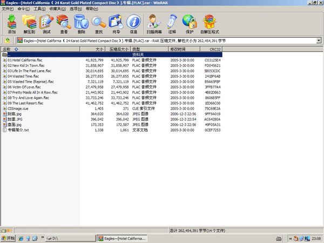This screenshot has height=243, width=324.
Task: Sort by 压缩后大小 column header
Action: click(118, 49)
